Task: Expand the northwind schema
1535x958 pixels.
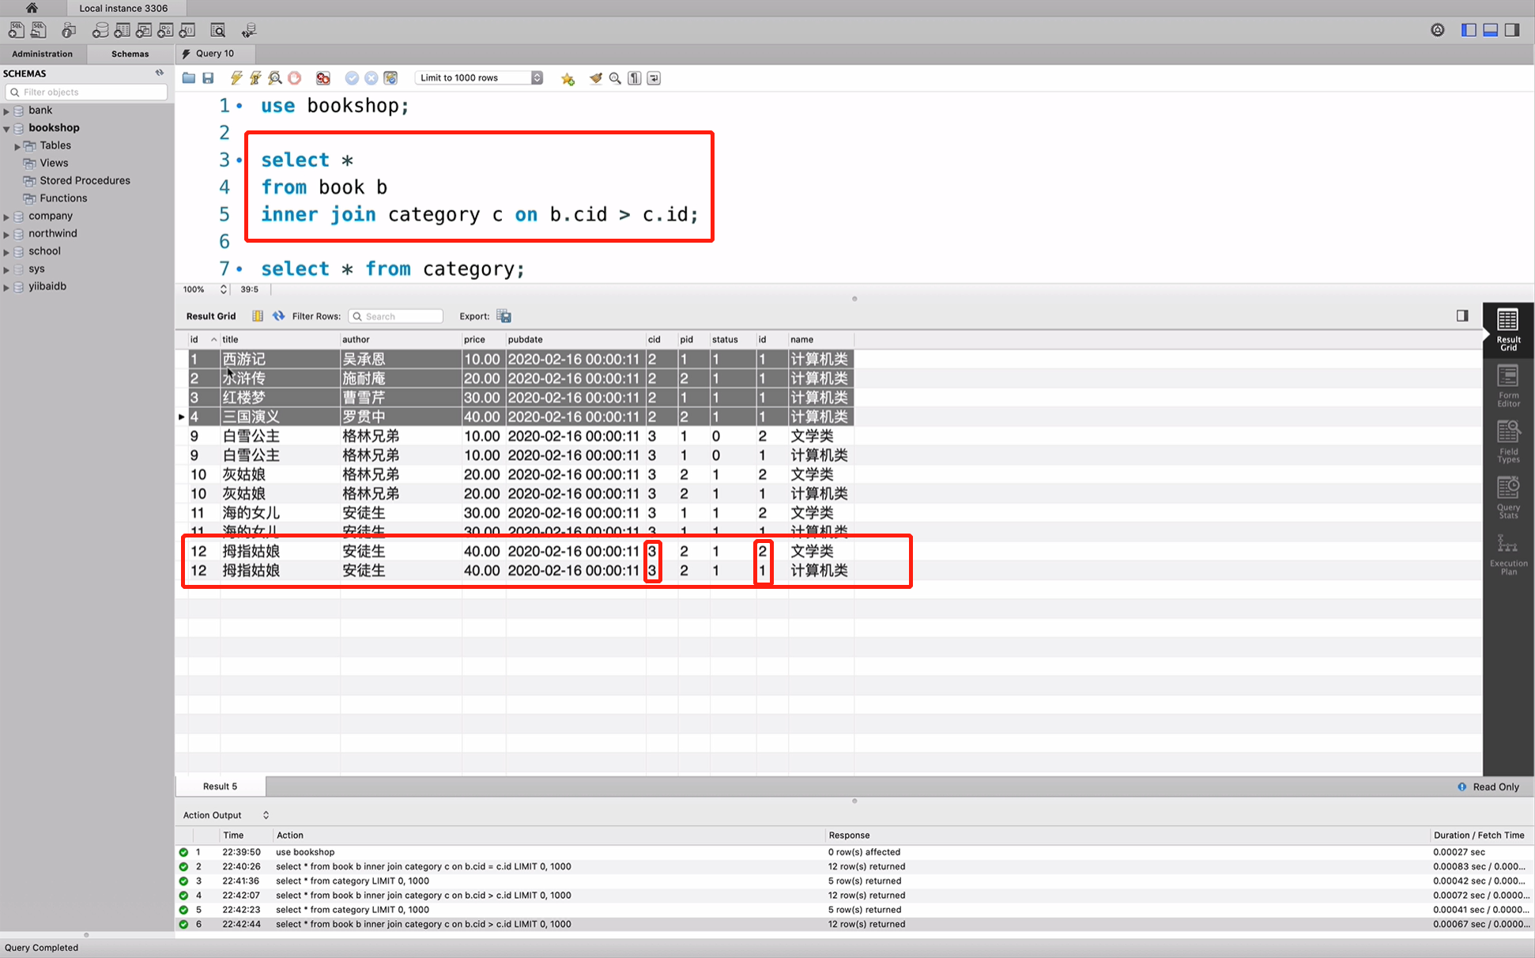Action: (6, 234)
